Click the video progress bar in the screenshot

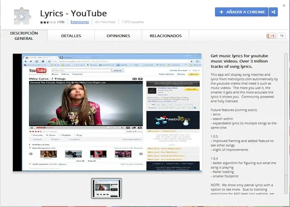point(71,128)
